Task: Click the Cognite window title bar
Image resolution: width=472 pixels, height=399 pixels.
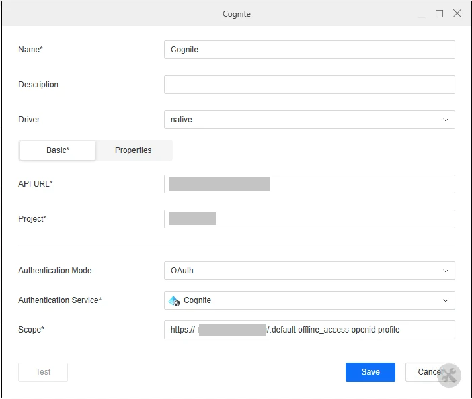Action: click(237, 14)
